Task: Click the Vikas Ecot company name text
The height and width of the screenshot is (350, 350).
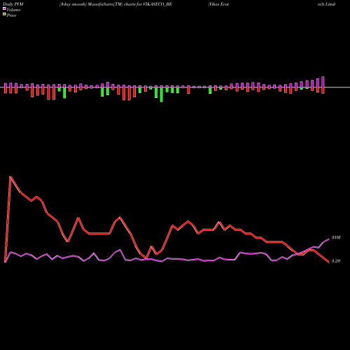Action: (x=218, y=4)
